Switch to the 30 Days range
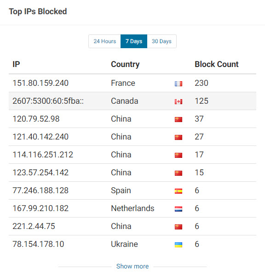The image size is (265, 279). point(161,41)
